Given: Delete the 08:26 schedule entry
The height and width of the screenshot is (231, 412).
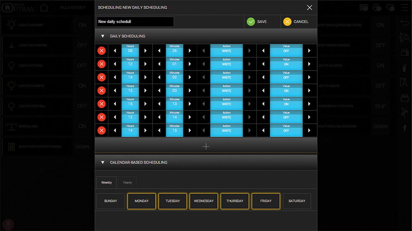Looking at the screenshot, I should pos(102,51).
